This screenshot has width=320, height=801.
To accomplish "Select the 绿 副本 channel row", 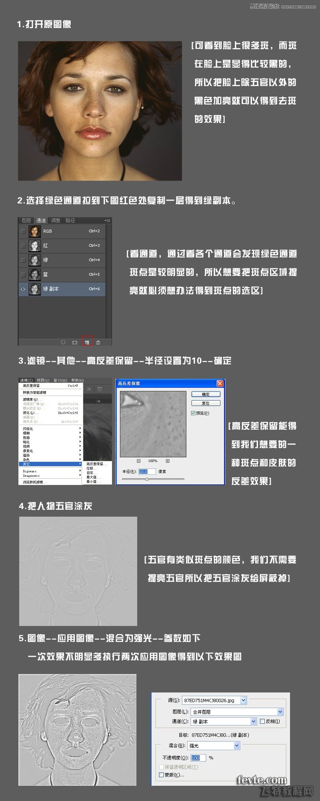I will coord(62,289).
